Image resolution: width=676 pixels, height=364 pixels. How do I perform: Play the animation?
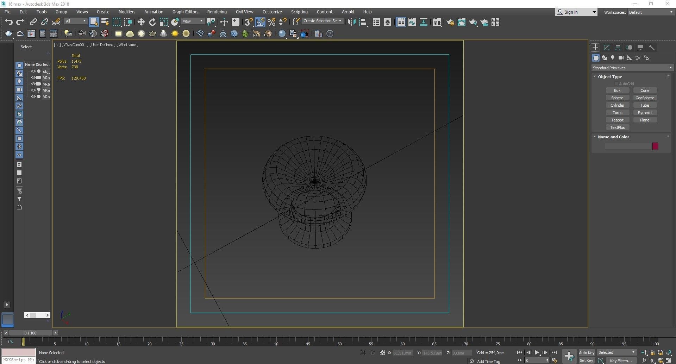point(537,352)
